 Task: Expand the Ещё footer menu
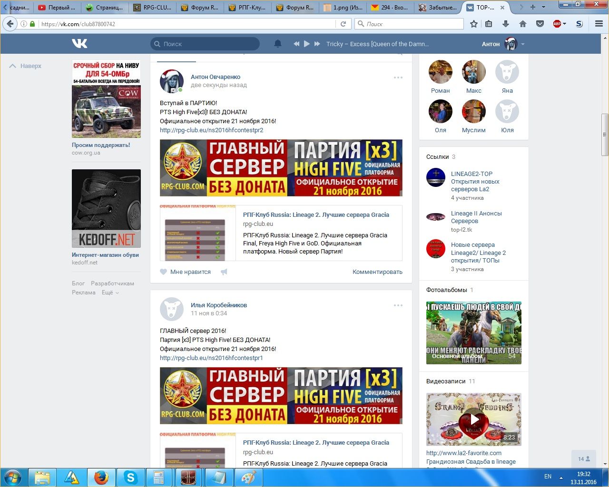click(x=110, y=292)
